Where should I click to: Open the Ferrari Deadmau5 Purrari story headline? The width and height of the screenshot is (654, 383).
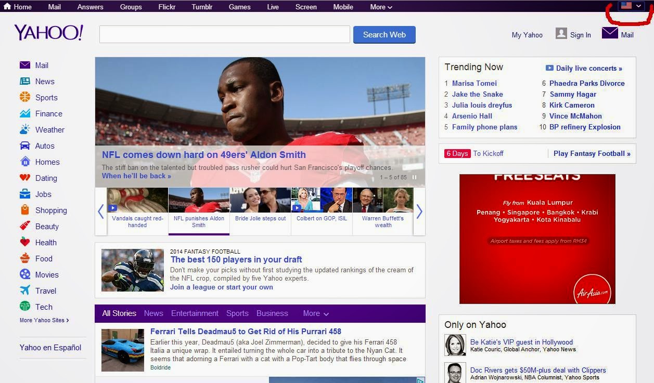246,331
